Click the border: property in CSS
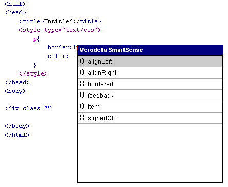Viewport: 228px width, 187px height. [x=60, y=47]
